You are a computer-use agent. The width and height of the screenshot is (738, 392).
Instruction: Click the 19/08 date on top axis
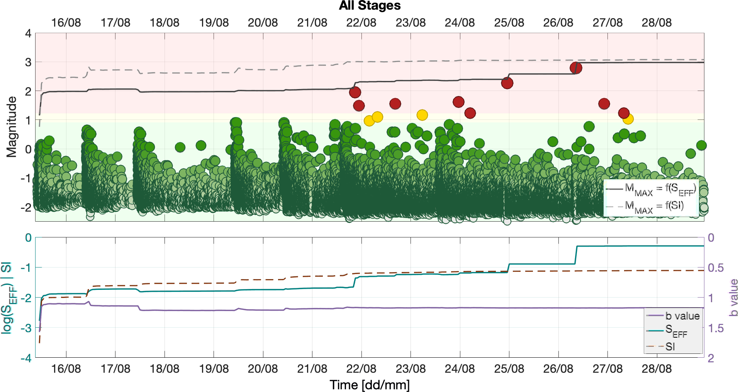(x=214, y=22)
